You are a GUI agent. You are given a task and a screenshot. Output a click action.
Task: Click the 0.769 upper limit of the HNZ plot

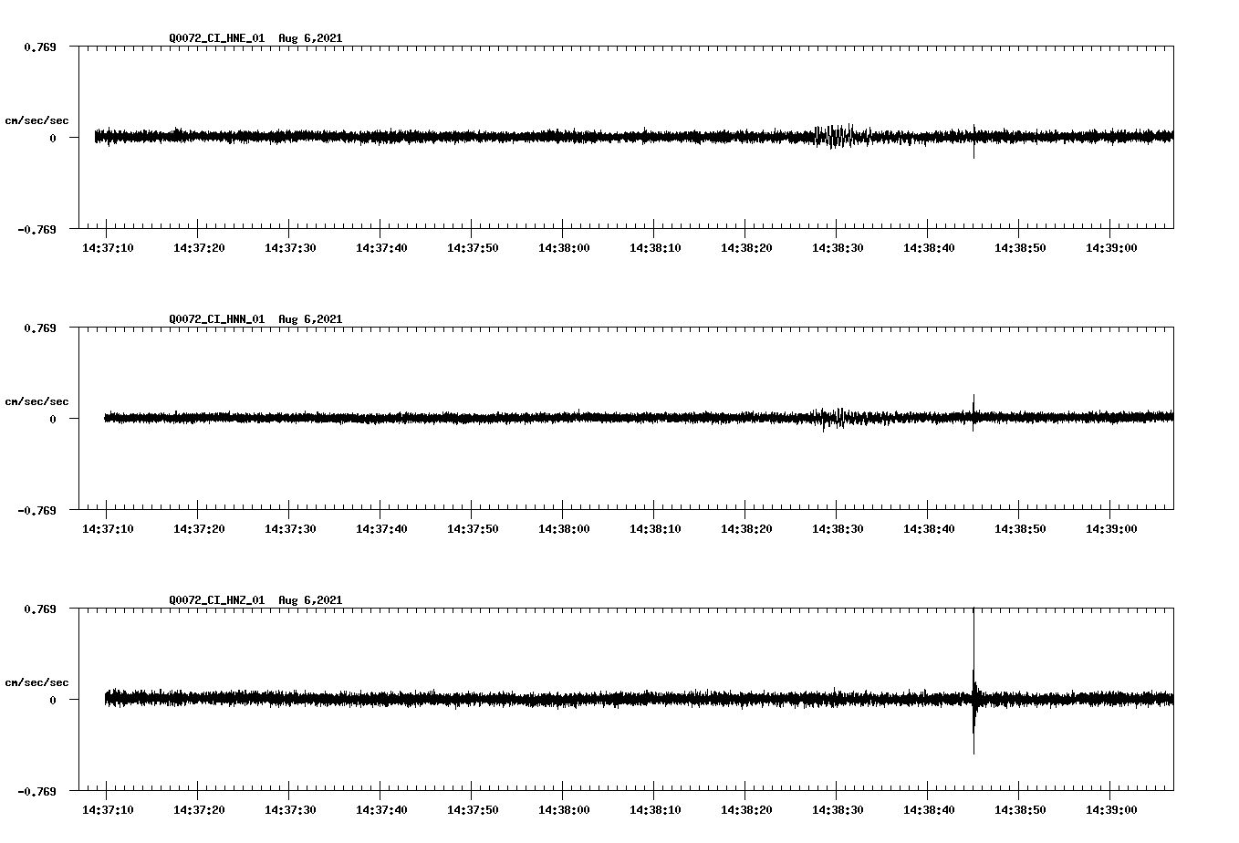point(40,609)
